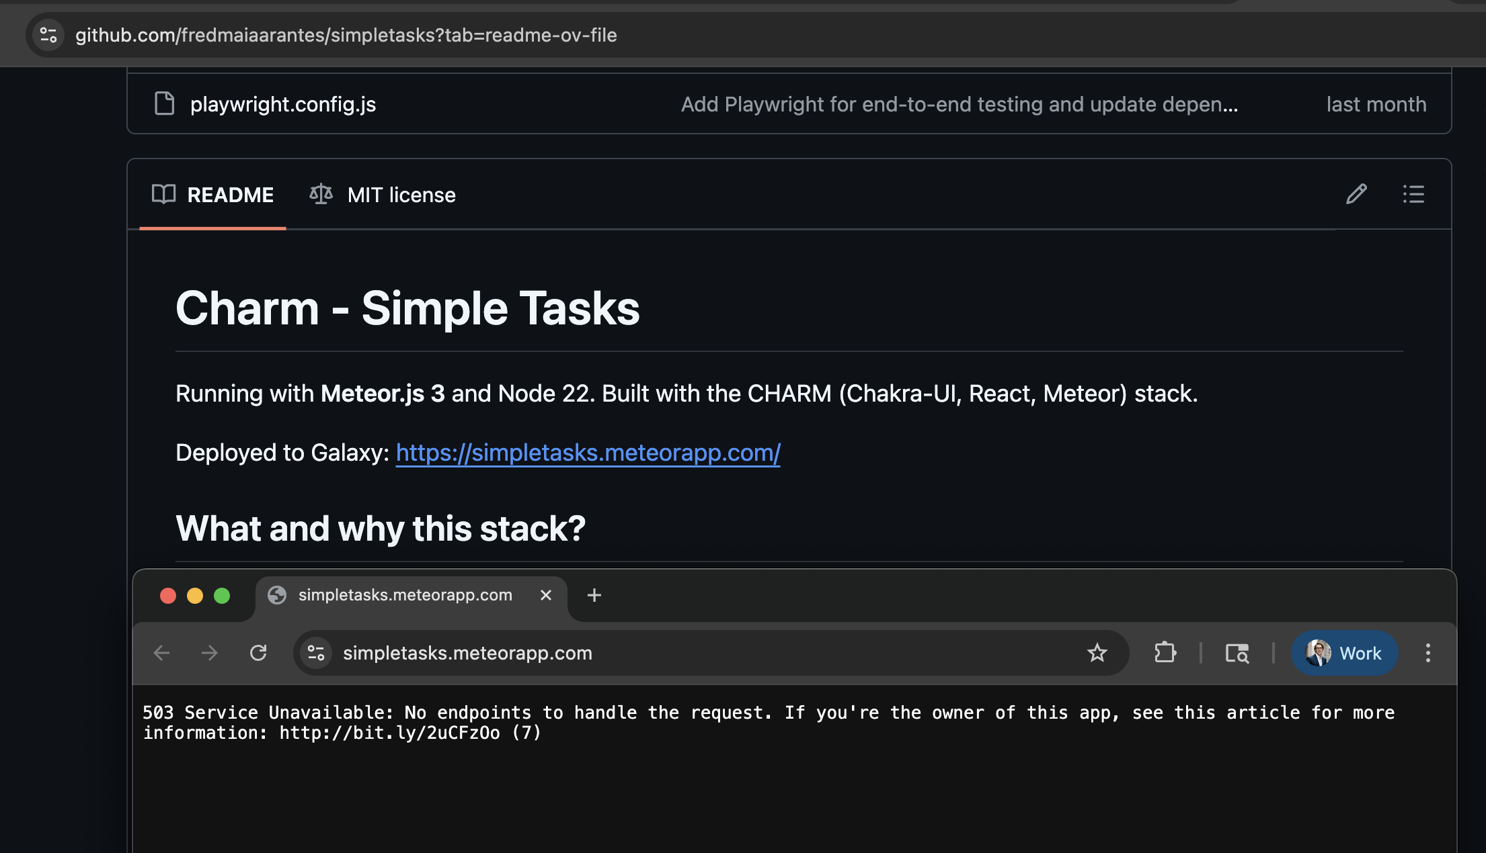The height and width of the screenshot is (853, 1486).
Task: Click the Charm - Simple Tasks heading
Action: coord(407,308)
